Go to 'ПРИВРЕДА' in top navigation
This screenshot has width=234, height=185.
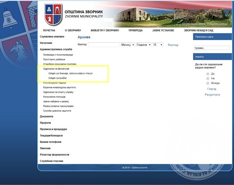pyautogui.click(x=135, y=30)
